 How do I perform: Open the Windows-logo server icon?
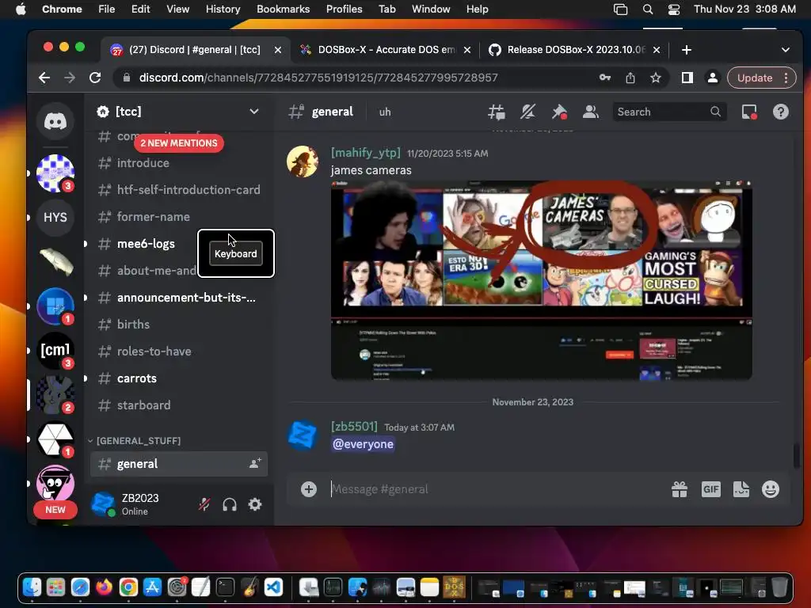pos(55,306)
